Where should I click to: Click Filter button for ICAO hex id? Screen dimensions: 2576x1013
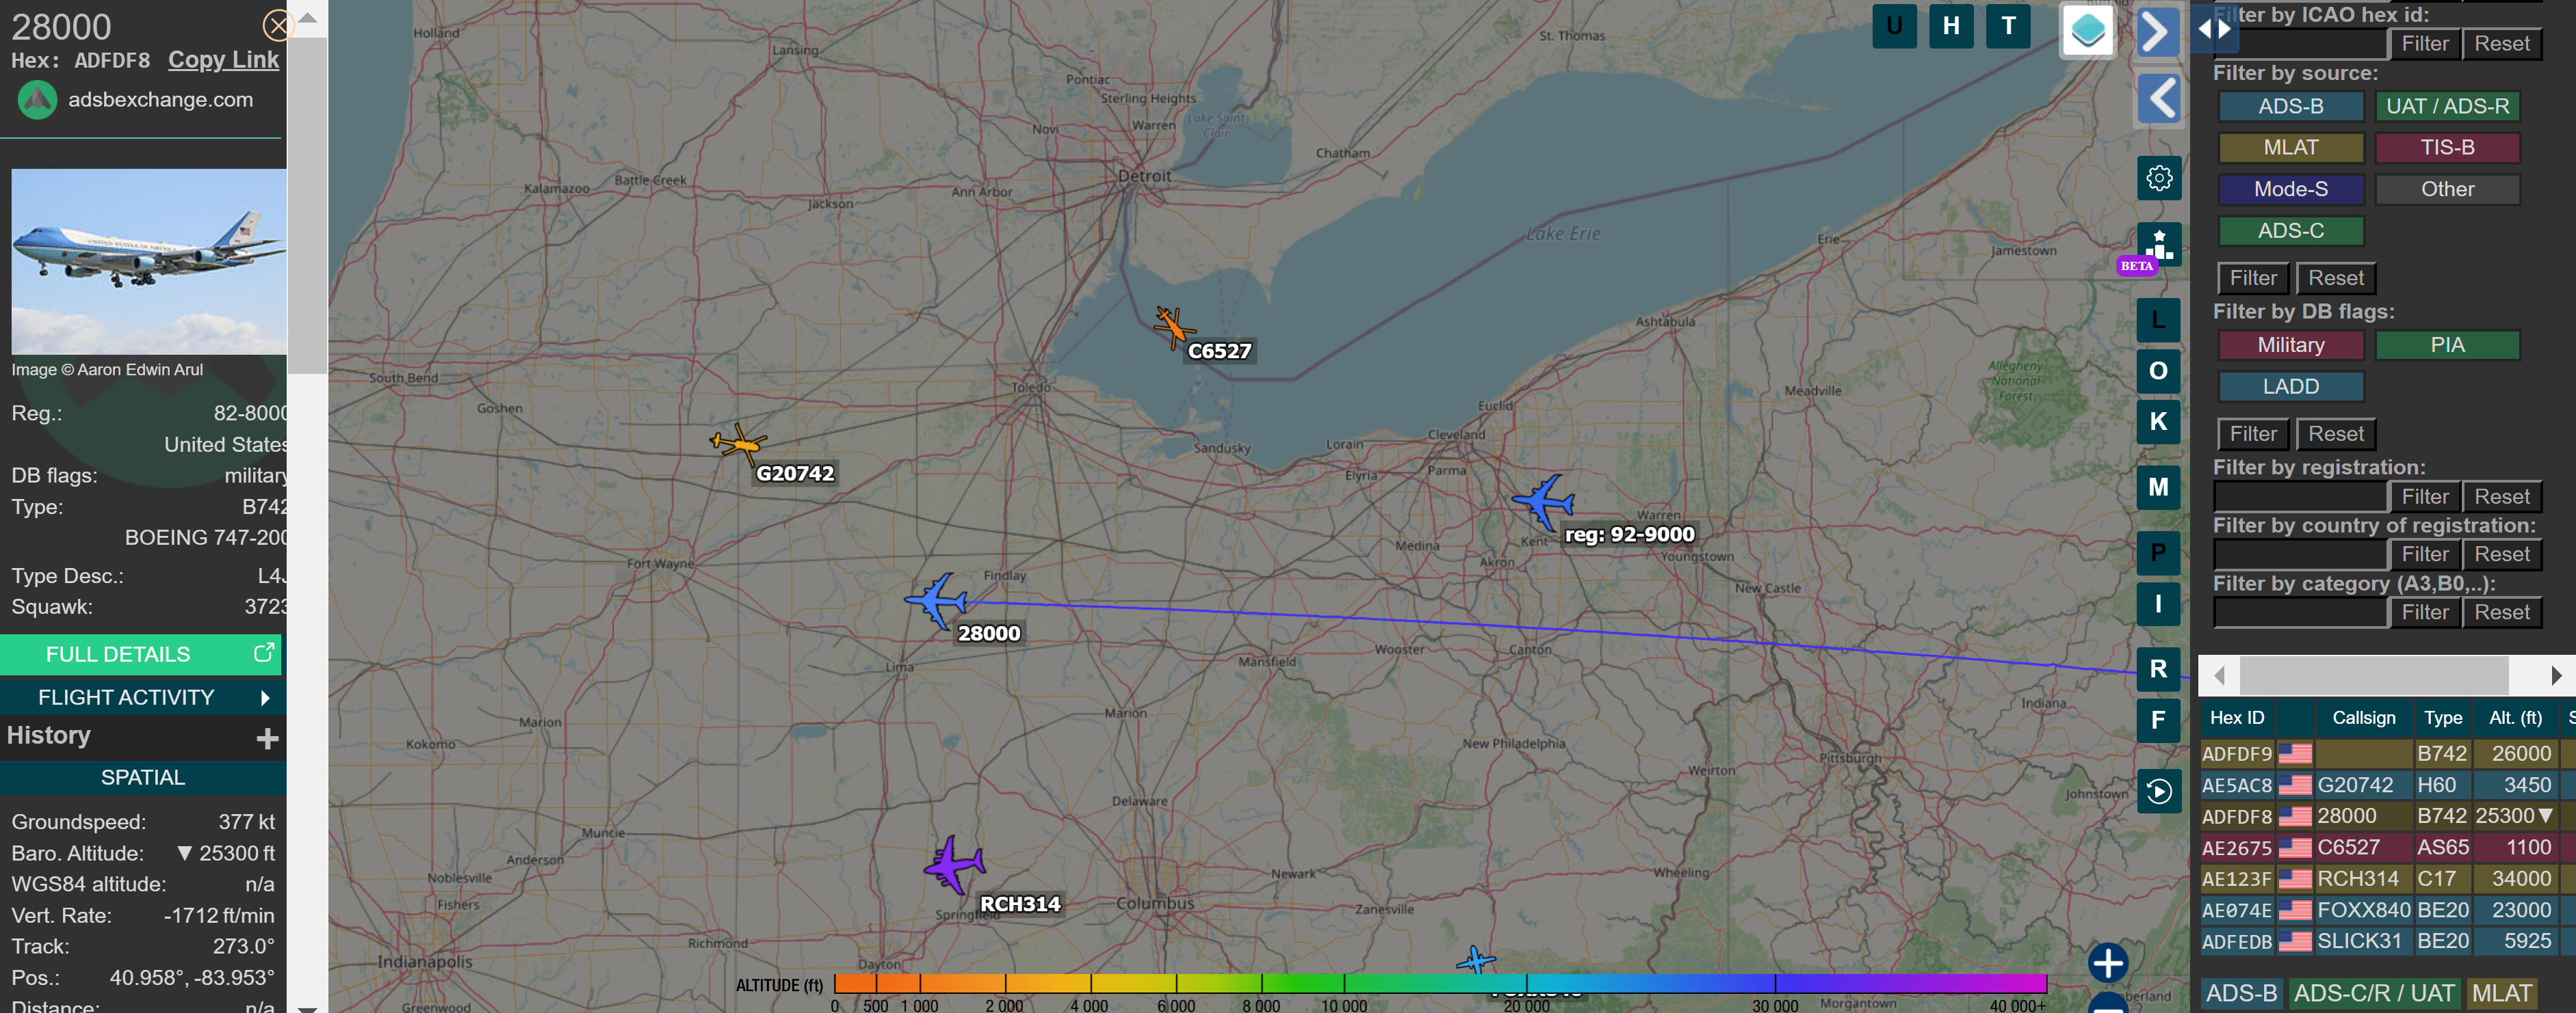pyautogui.click(x=2424, y=44)
